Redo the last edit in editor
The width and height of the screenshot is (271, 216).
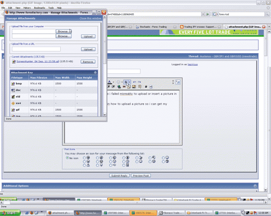139,82
